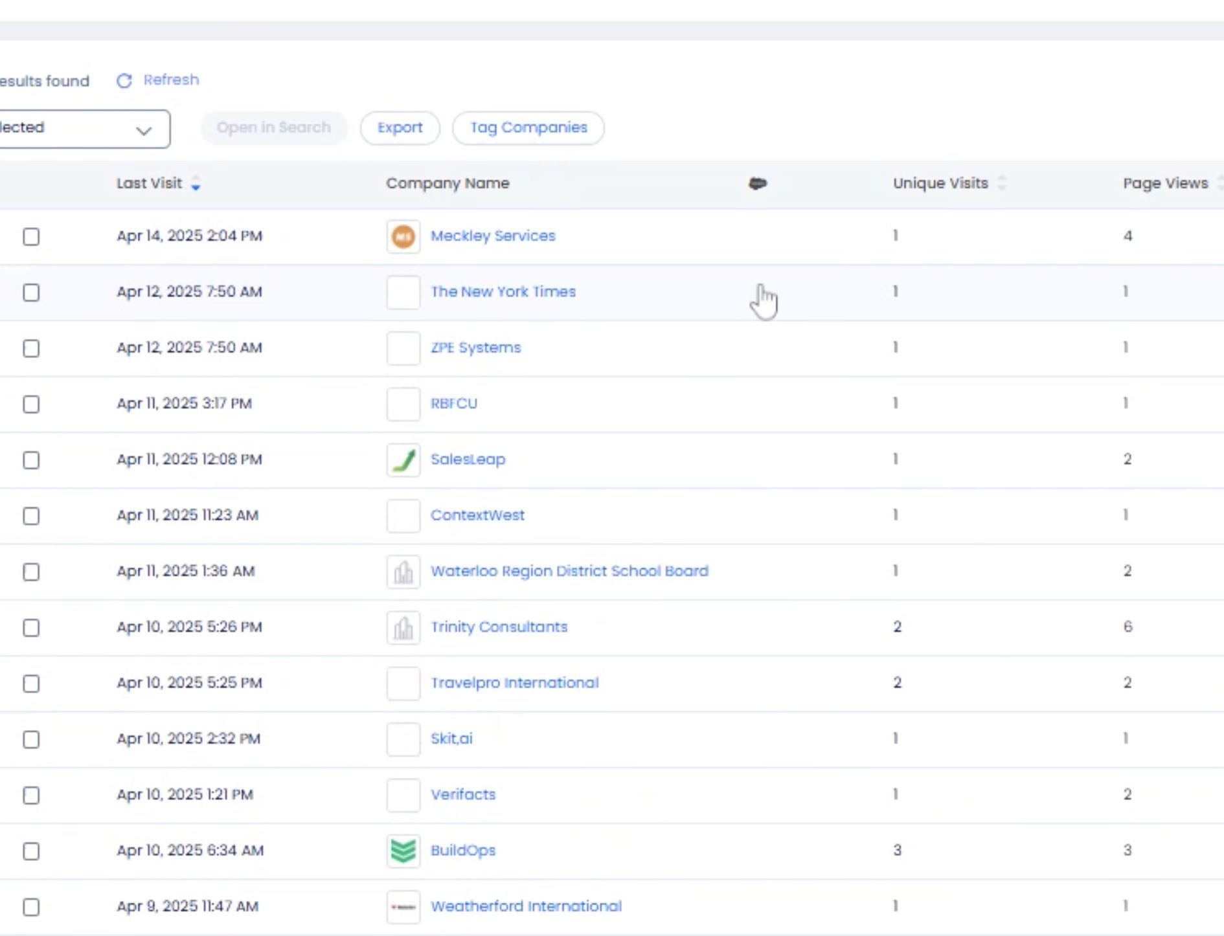Click the Apr 9, 2025 11:47 AM date
The image size is (1224, 936).
click(187, 907)
